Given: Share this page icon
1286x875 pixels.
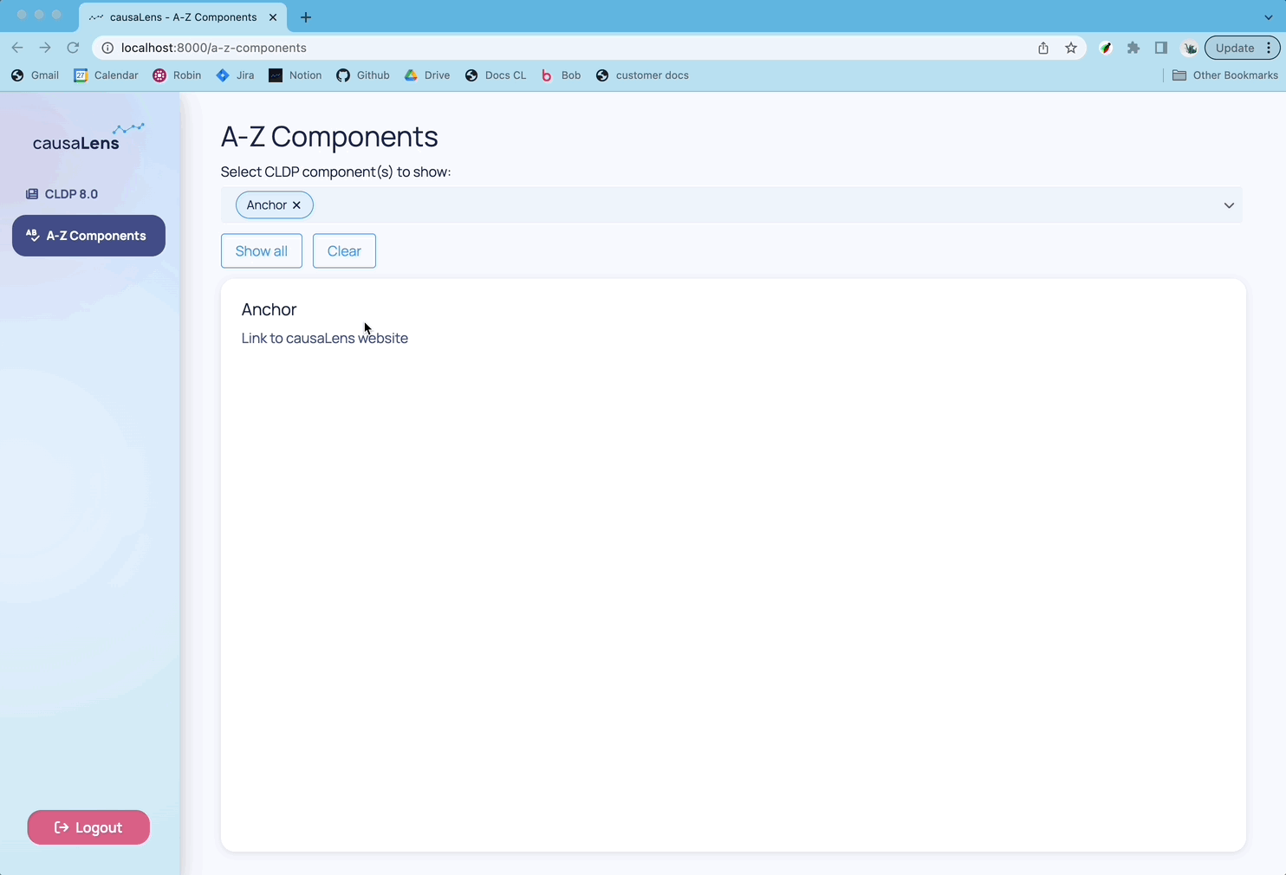Looking at the screenshot, I should pyautogui.click(x=1043, y=48).
